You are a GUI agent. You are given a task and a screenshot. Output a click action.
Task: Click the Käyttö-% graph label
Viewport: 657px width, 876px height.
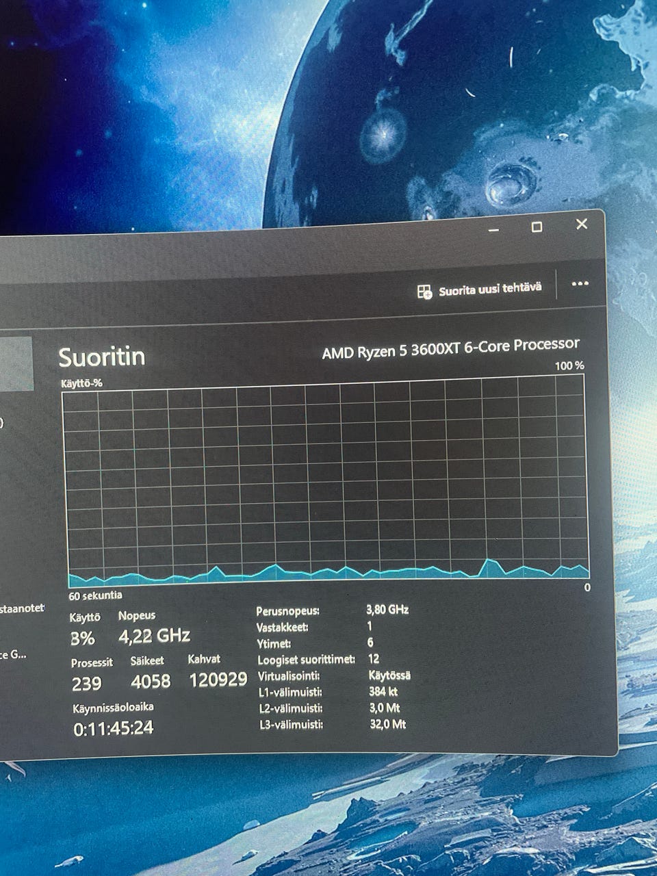click(x=81, y=383)
